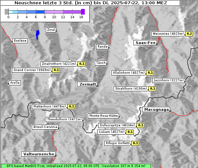Click the Zermatt town label
The width and height of the screenshot is (198, 168).
pyautogui.click(x=87, y=84)
